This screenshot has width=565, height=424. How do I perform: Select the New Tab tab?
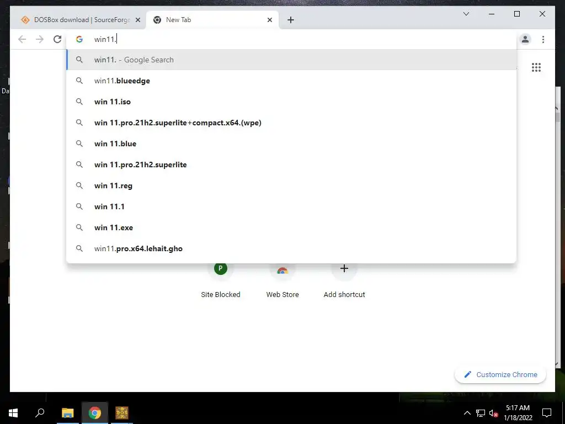[212, 20]
